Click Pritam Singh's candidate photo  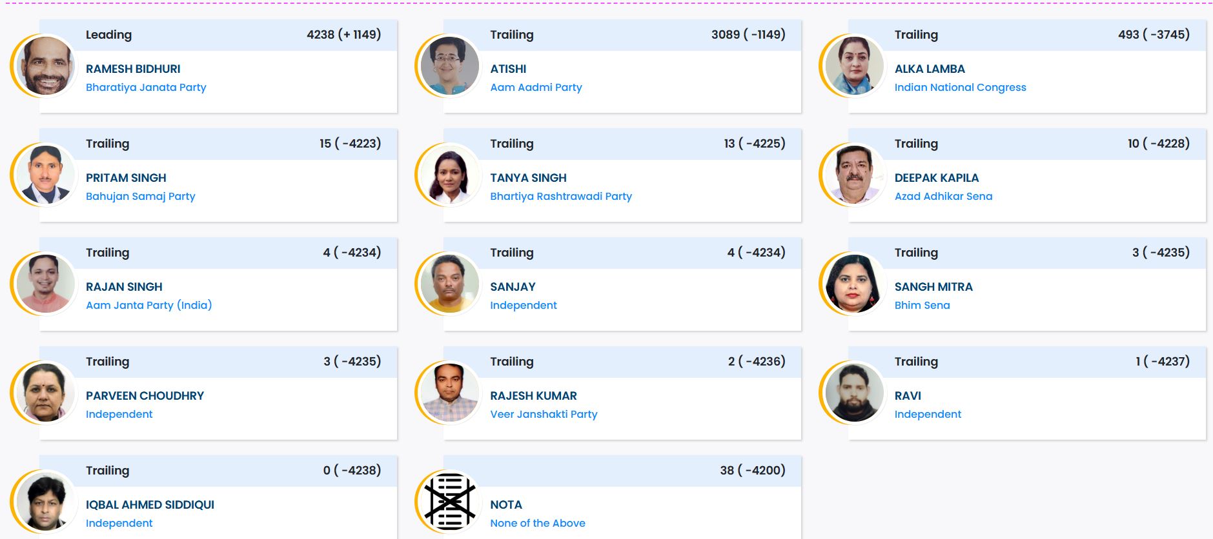[x=45, y=175]
